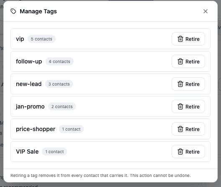
Task: Select the new-lead tag name
Action: tap(28, 84)
